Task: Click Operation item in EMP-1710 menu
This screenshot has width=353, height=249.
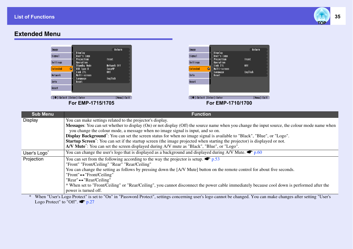Action: (240, 62)
